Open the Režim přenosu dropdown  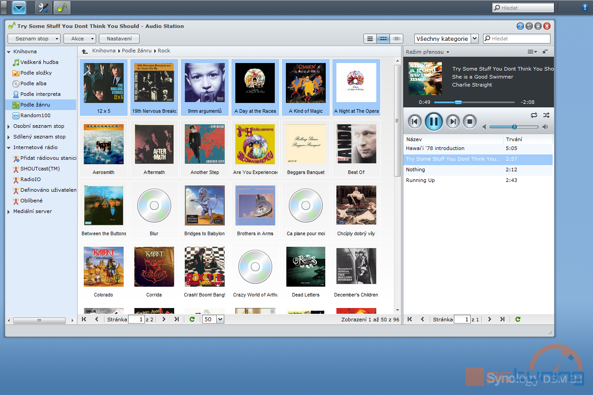point(428,52)
